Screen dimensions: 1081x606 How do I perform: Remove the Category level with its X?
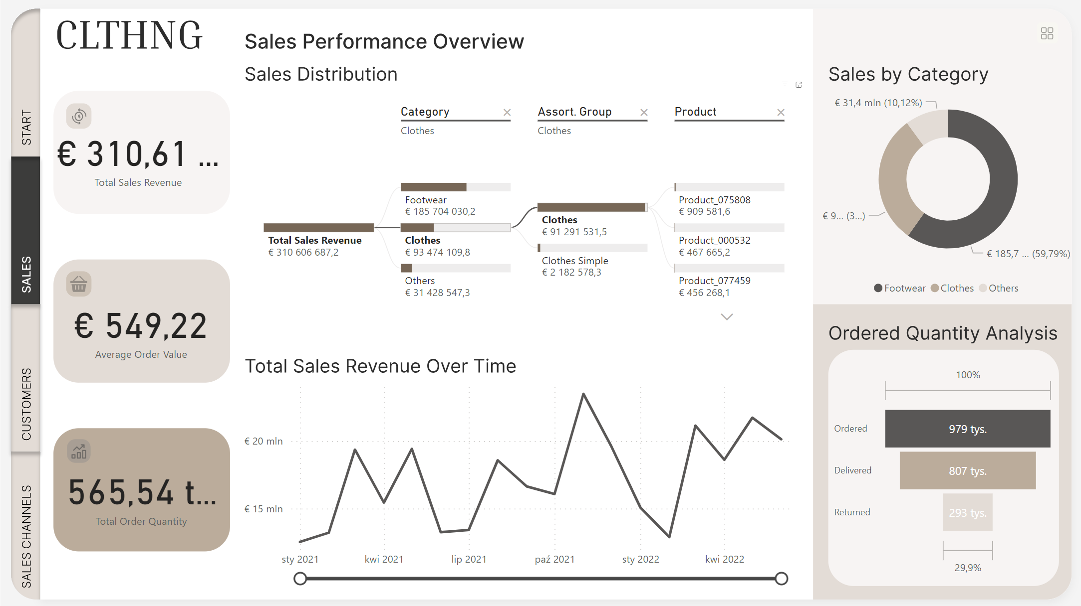click(507, 112)
